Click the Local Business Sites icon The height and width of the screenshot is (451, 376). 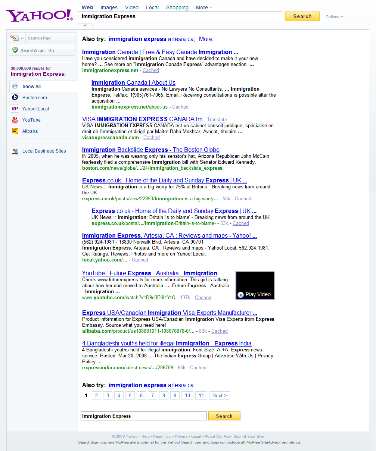(x=15, y=151)
